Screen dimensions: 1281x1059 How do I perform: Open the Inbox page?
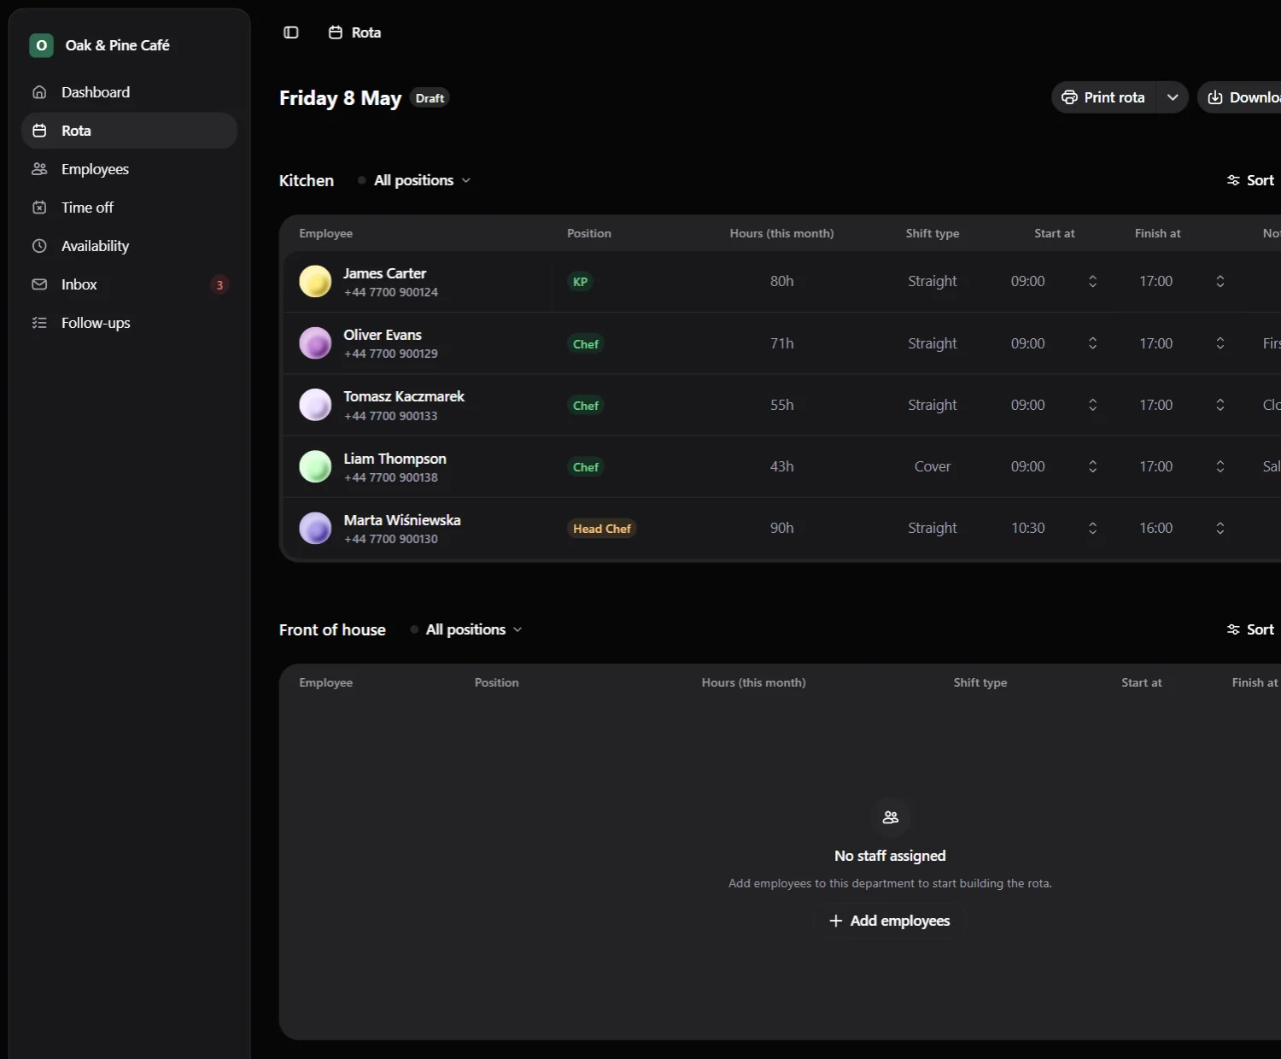click(129, 284)
